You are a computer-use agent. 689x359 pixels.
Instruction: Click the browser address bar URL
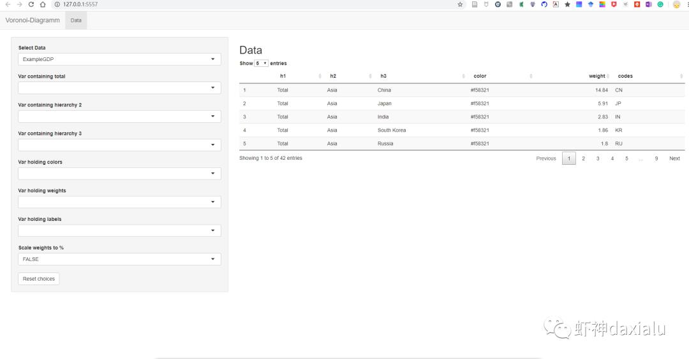pos(80,4)
